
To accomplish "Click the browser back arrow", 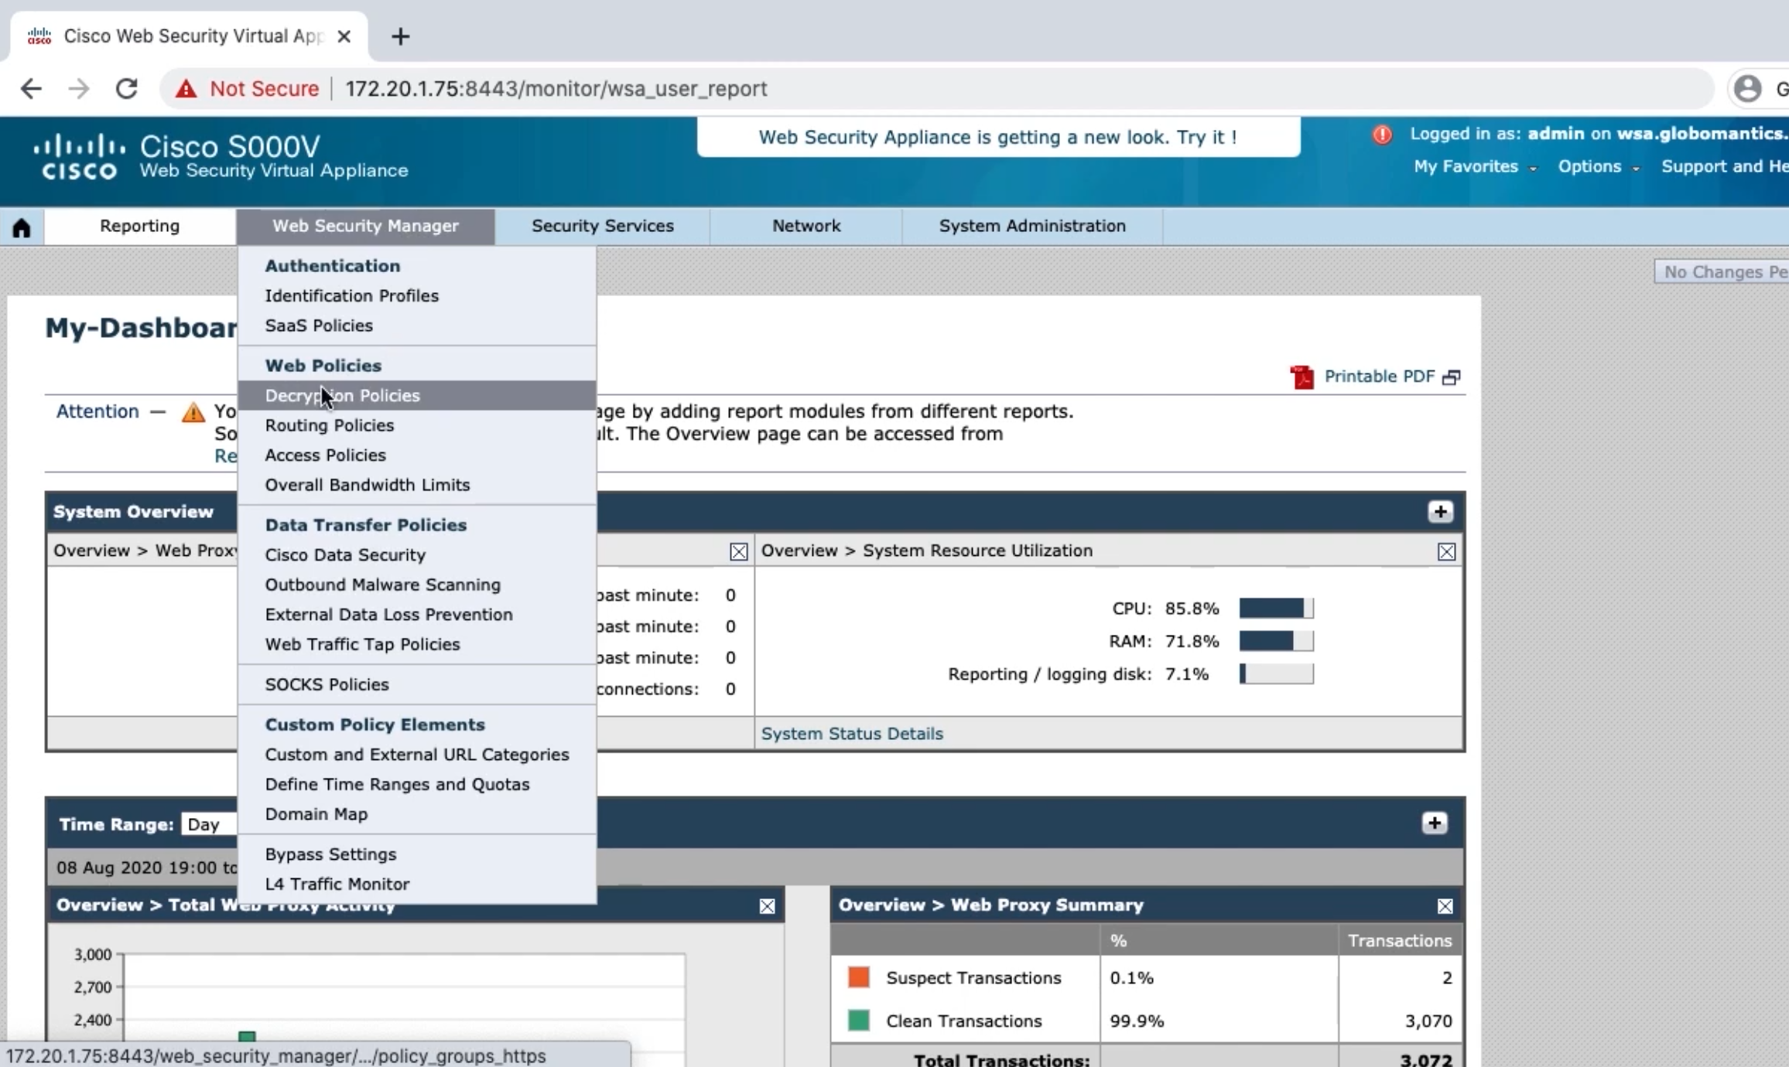I will (x=31, y=89).
